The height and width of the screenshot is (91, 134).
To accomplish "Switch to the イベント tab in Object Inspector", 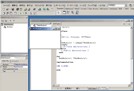I will pyautogui.click(x=14, y=61).
